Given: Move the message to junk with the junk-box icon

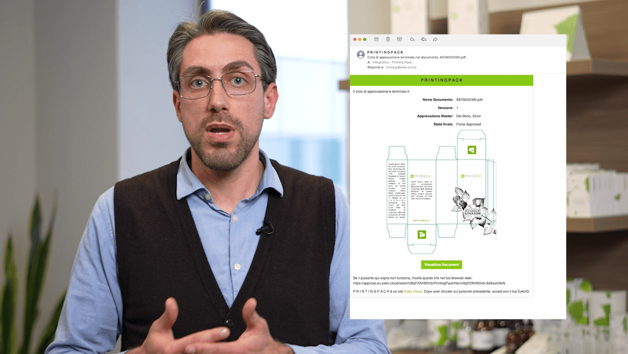Looking at the screenshot, I should pyautogui.click(x=399, y=39).
